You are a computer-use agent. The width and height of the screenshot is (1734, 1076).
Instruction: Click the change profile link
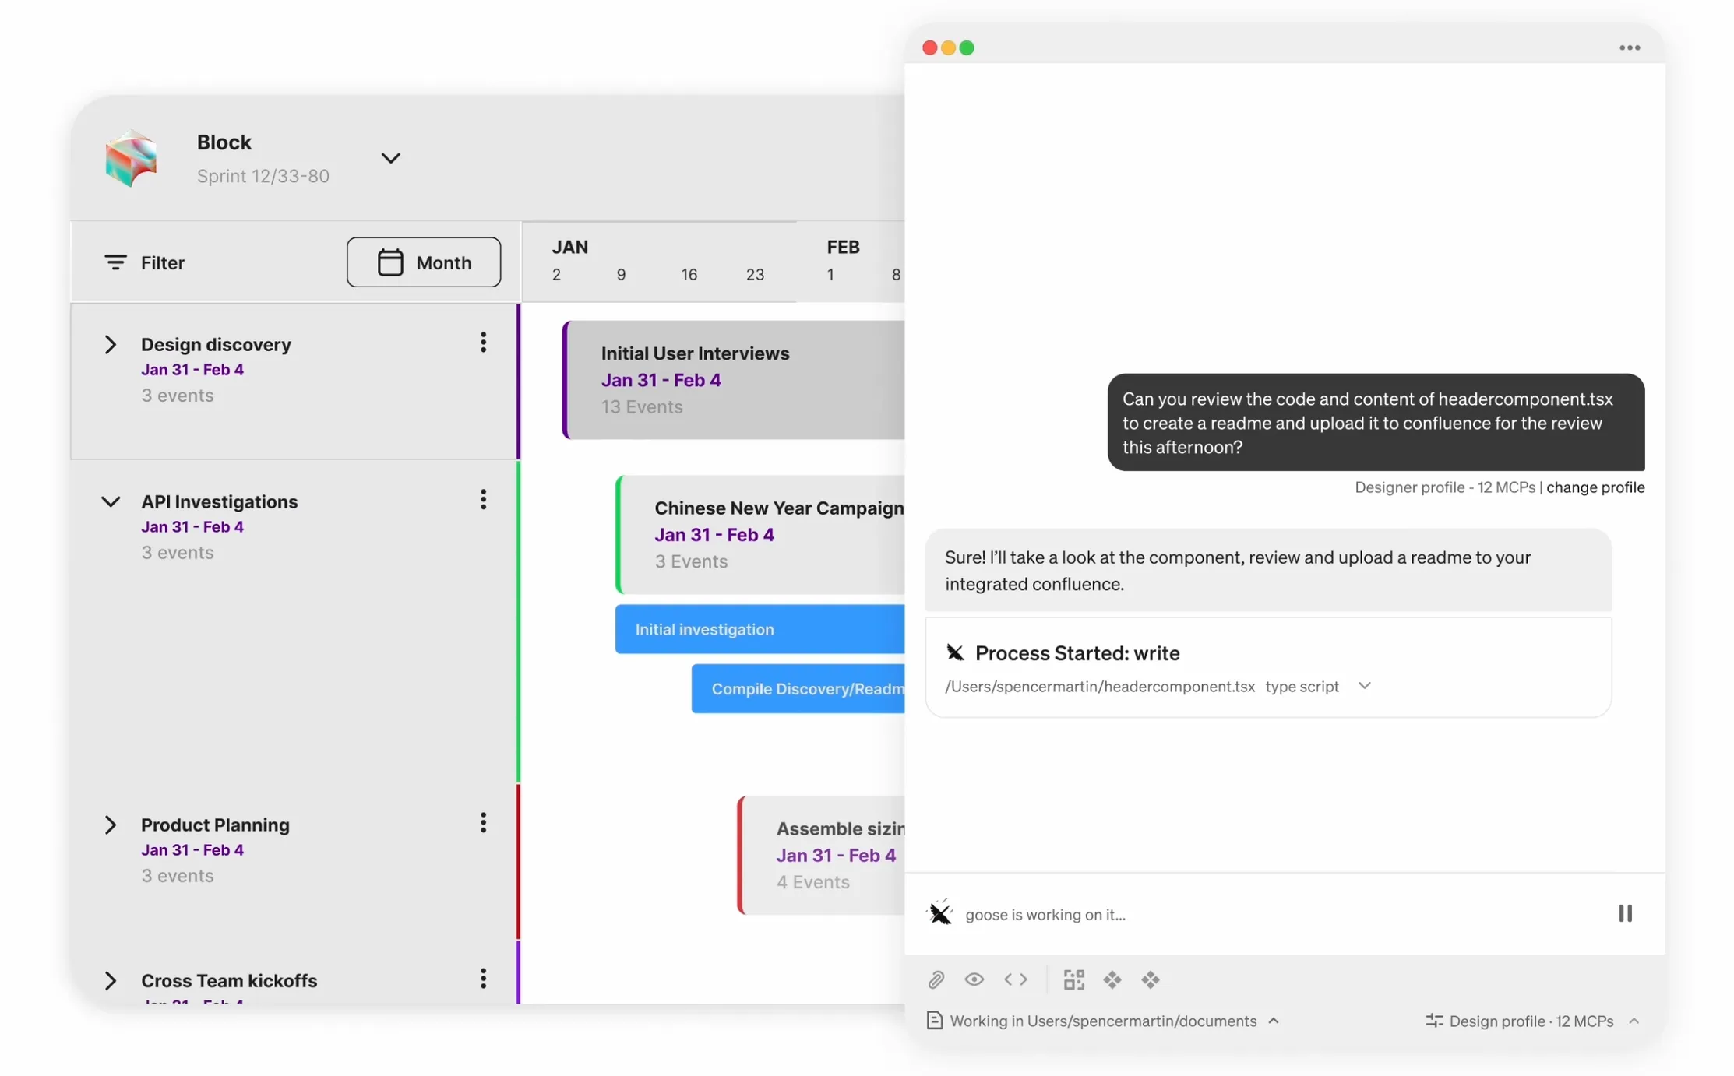(x=1595, y=487)
